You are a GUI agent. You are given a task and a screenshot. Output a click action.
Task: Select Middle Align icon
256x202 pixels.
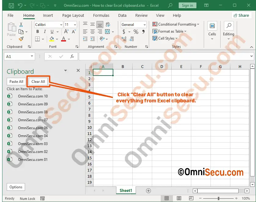[x=93, y=24]
